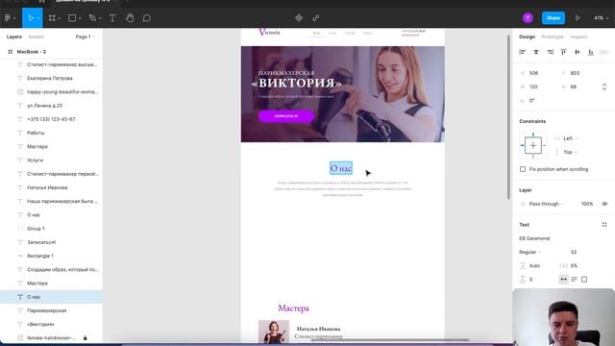Click the canvas horizontal scrollbar
This screenshot has height=346, width=615.
[x=390, y=340]
